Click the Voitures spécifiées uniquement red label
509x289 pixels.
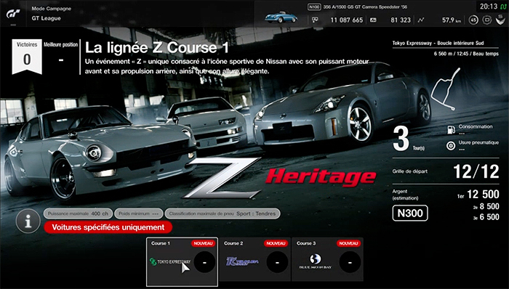(x=108, y=227)
